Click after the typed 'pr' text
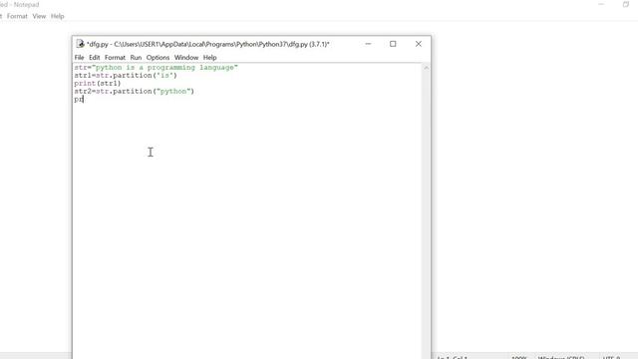This screenshot has height=359, width=638. 84,100
